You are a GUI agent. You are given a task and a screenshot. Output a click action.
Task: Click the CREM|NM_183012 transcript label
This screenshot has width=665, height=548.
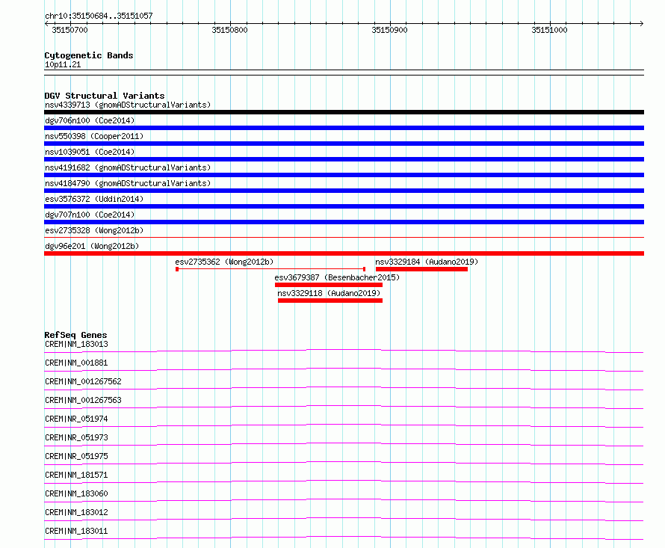76,512
